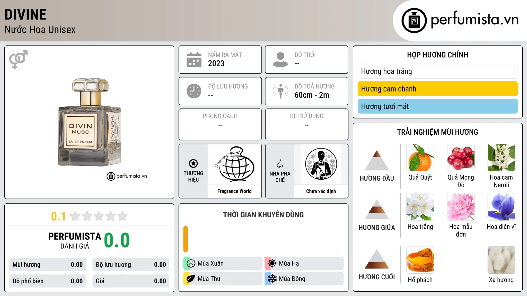527x296 pixels.
Task: Click the leaf icon for Mùa Thu
Action: (x=191, y=279)
